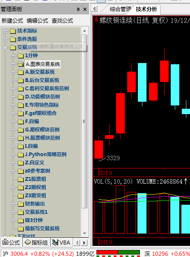The height and width of the screenshot is (257, 190).
Task: Expand the 财务输出 node
Action: pyautogui.click(x=13, y=204)
